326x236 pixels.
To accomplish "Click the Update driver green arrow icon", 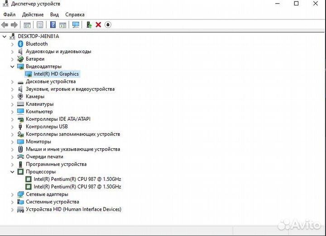I will tap(89, 25).
